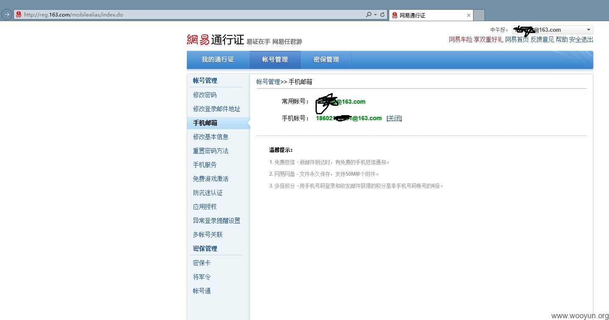Viewport: 609px width, 320px height.
Task: Select 手机邮箱 in sidebar
Action: [x=218, y=123]
